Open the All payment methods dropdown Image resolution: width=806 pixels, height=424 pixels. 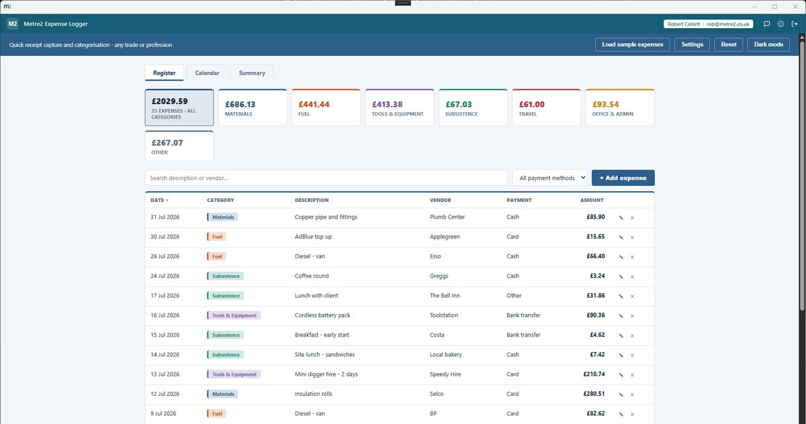coord(549,178)
